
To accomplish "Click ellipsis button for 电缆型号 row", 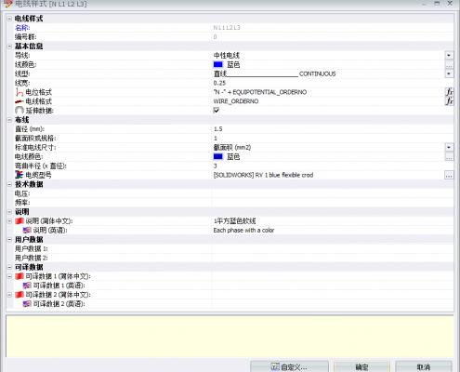I will coord(449,175).
